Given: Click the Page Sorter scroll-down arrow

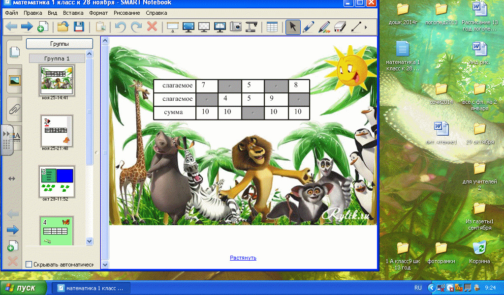Looking at the screenshot, I should [90, 241].
